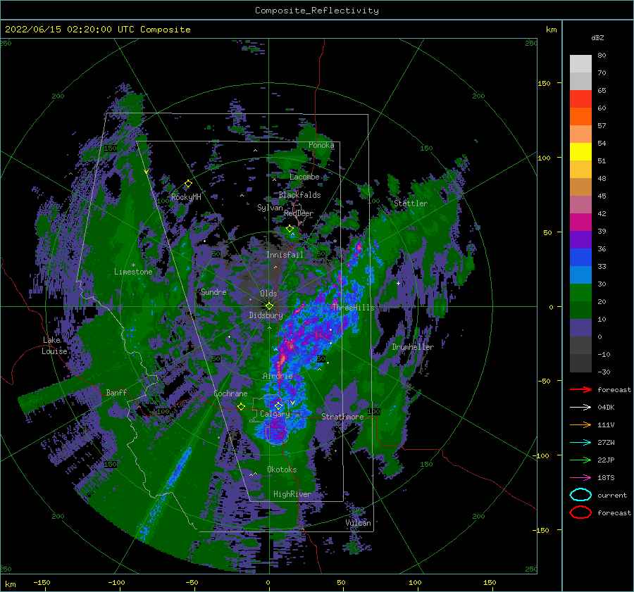Select the 60 dBZ orange swatch
Screen dimensions: 634x592
pyautogui.click(x=580, y=116)
